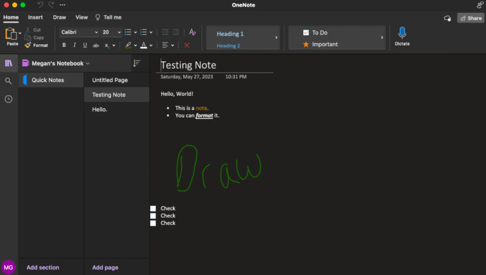Apply Heading 1 style
This screenshot has width=486, height=275.
(230, 34)
